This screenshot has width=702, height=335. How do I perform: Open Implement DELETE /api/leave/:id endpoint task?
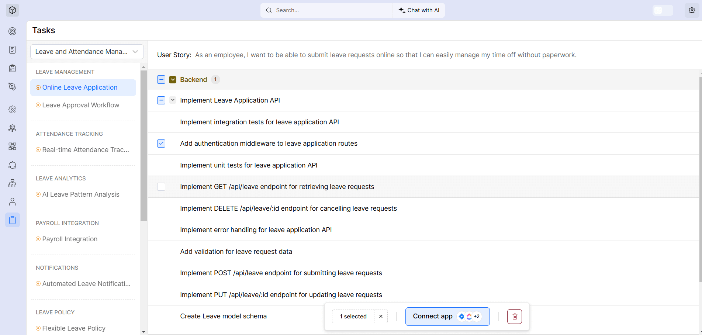(x=288, y=208)
